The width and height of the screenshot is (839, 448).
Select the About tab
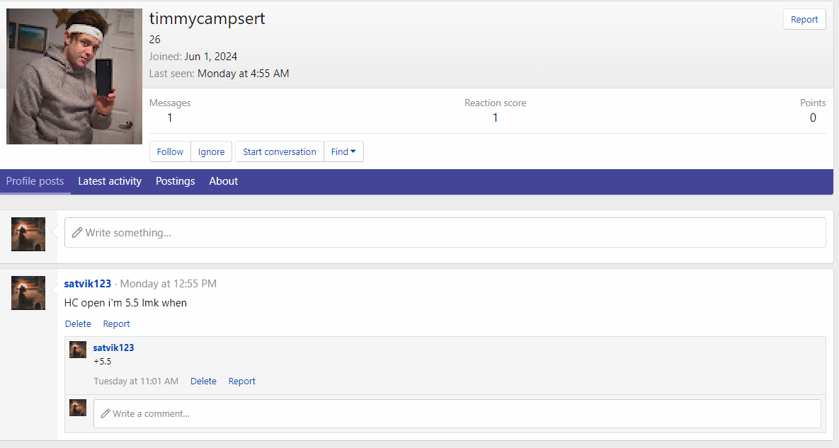click(223, 181)
